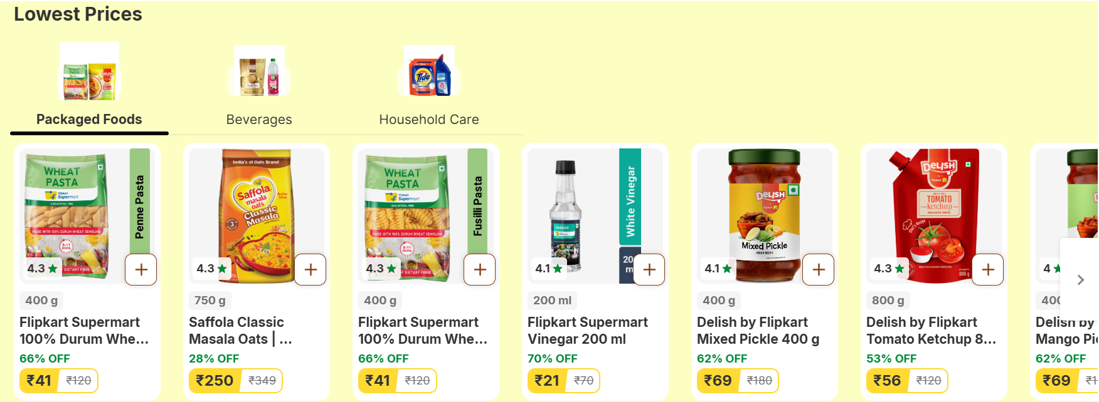Click the Packaged Foods category image

89,71
